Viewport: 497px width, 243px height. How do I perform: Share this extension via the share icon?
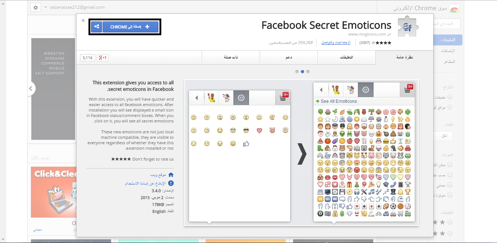click(96, 27)
